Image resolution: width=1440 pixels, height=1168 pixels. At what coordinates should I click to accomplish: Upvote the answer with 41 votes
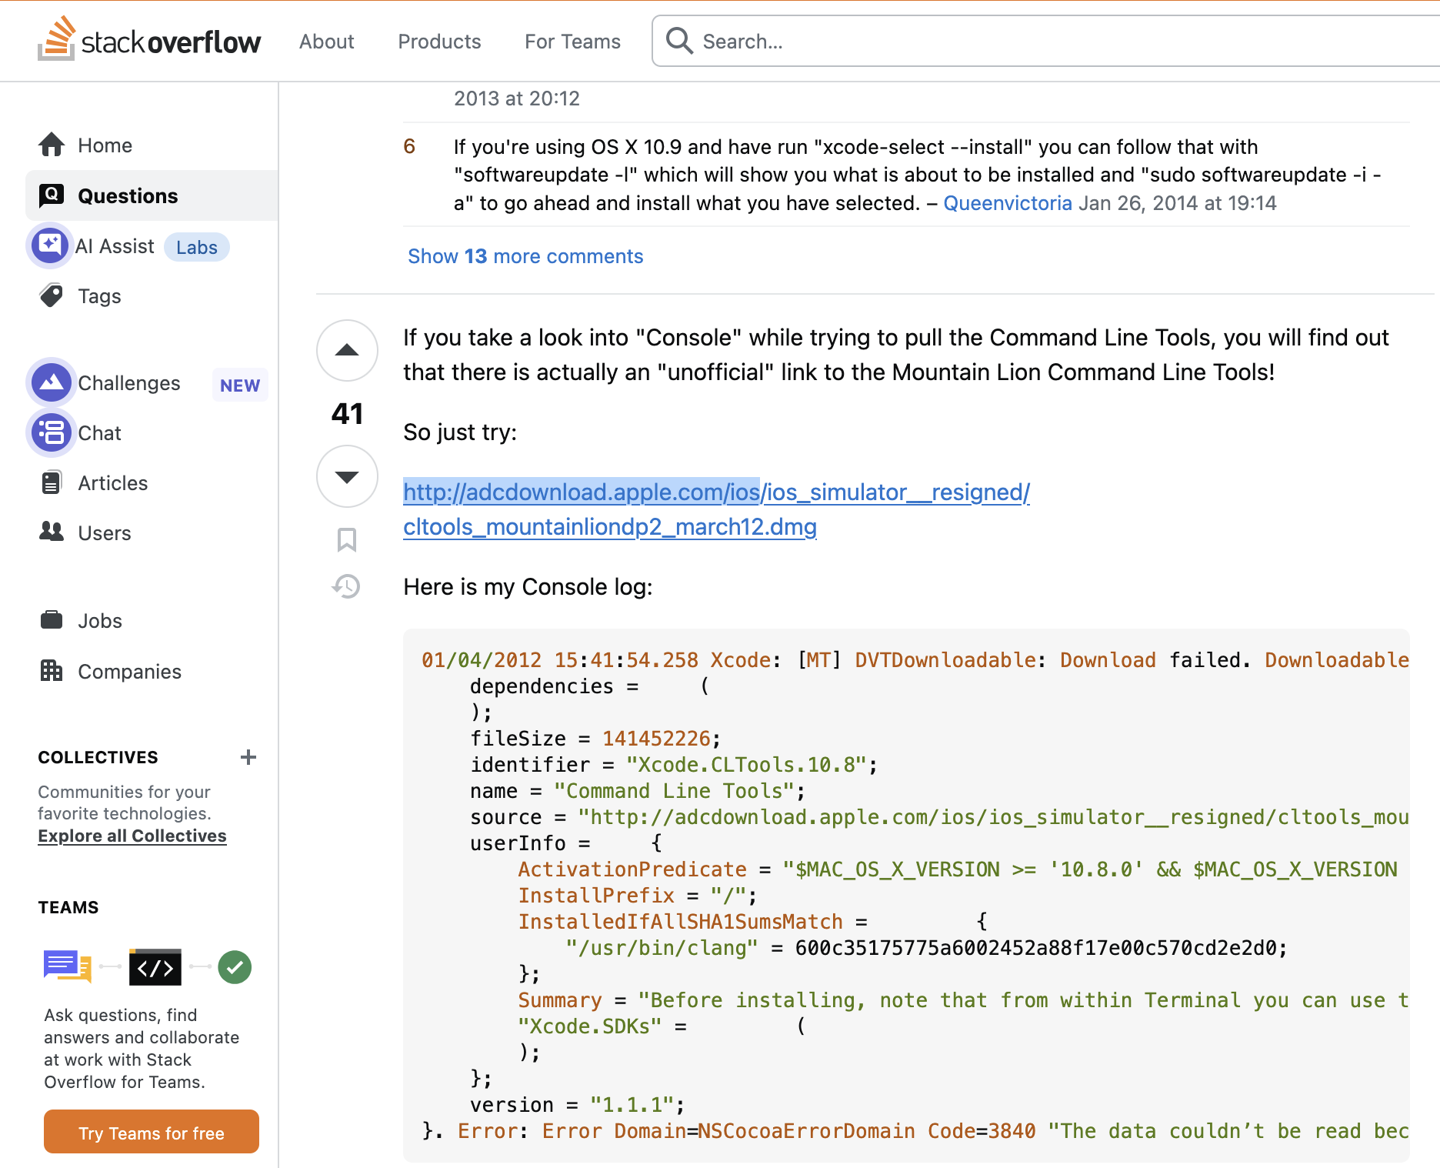pyautogui.click(x=347, y=350)
